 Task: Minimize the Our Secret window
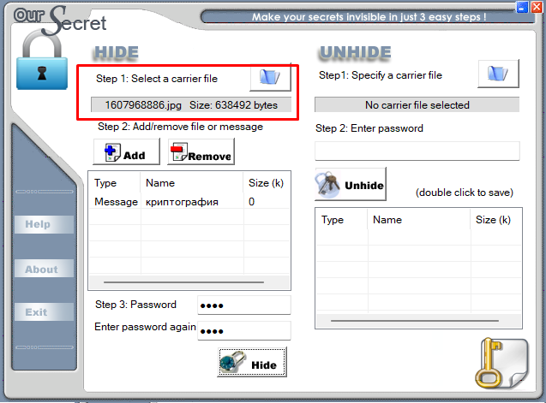coord(522,7)
